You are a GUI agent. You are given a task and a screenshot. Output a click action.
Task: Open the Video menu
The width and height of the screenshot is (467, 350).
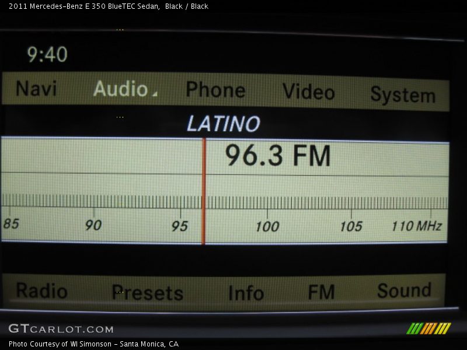308,92
